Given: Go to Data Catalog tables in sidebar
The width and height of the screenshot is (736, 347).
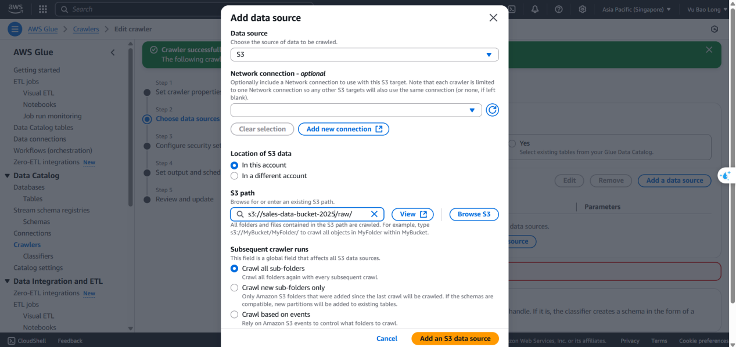Looking at the screenshot, I should (x=44, y=128).
